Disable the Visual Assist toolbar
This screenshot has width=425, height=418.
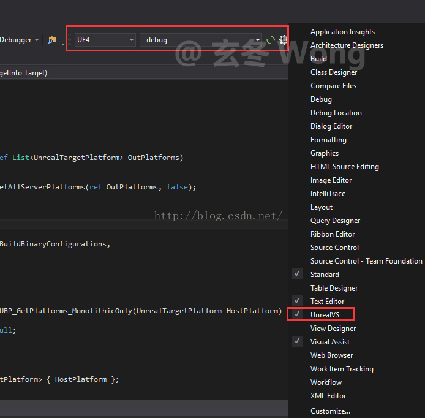330,342
